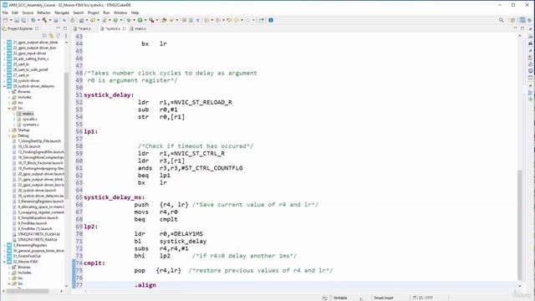Click the Open Perspective icon
Screen dimensions: 535x301
point(512,20)
